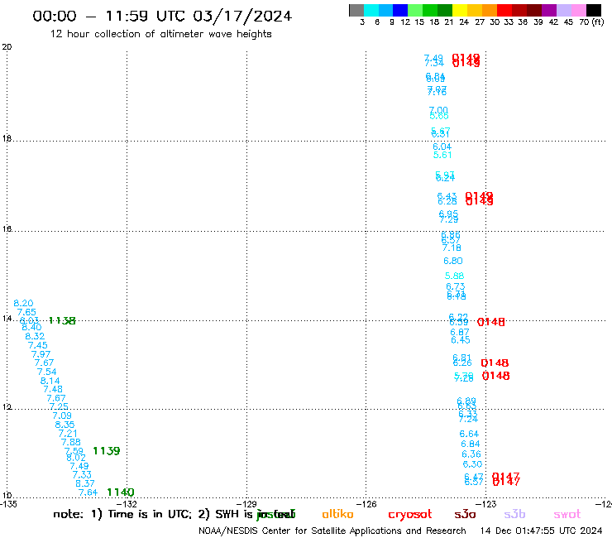The height and width of the screenshot is (538, 612).
Task: Click the wave height value '8.35'
Action: (65, 425)
